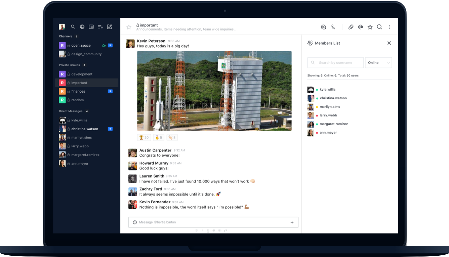Image resolution: width=449 pixels, height=257 pixels.
Task: Create a new message with pencil icon
Action: pos(110,27)
